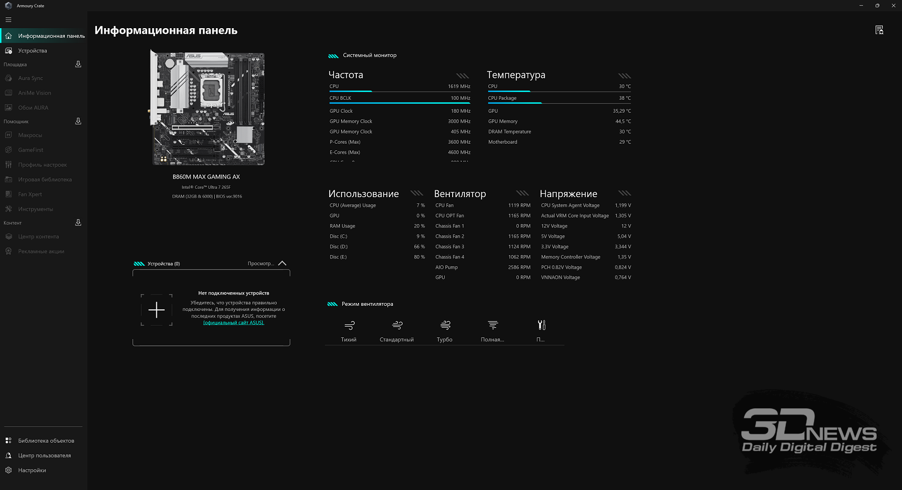This screenshot has height=490, width=902.
Task: Click the B860M MAX GAMING motherboard image
Action: click(206, 108)
